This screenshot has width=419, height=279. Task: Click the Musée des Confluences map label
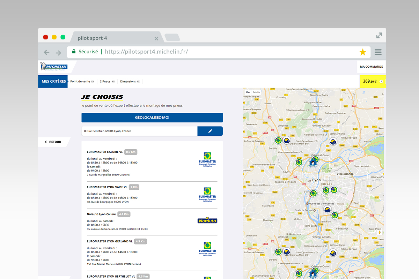click(322, 203)
